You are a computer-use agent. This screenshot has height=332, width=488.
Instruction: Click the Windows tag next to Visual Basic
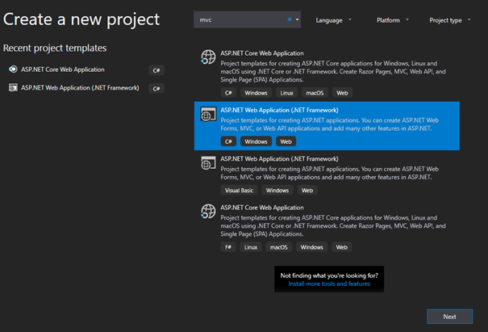tap(277, 190)
